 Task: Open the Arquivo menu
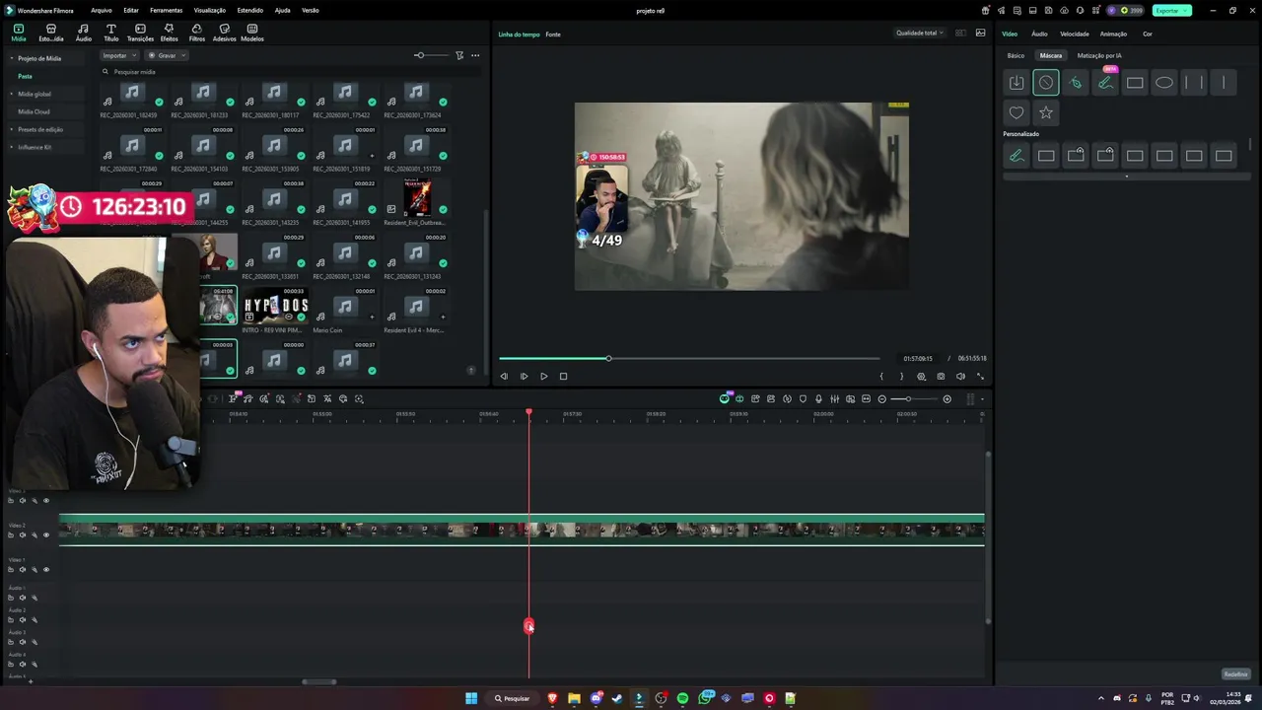point(101,10)
